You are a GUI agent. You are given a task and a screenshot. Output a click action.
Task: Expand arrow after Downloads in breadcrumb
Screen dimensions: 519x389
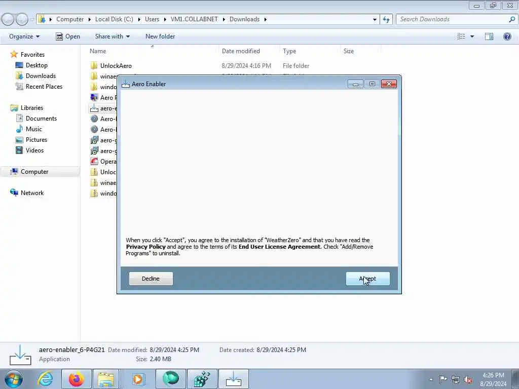click(266, 19)
